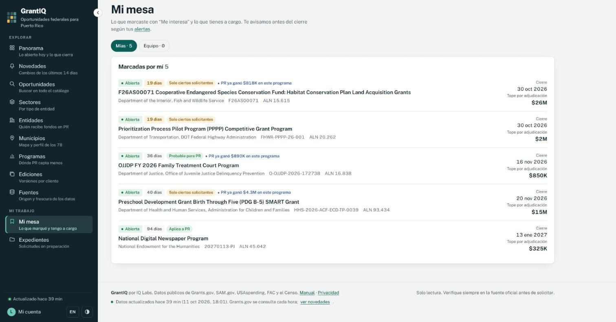Select the "Mías · 5" tab
616x322 pixels.
[x=124, y=46]
